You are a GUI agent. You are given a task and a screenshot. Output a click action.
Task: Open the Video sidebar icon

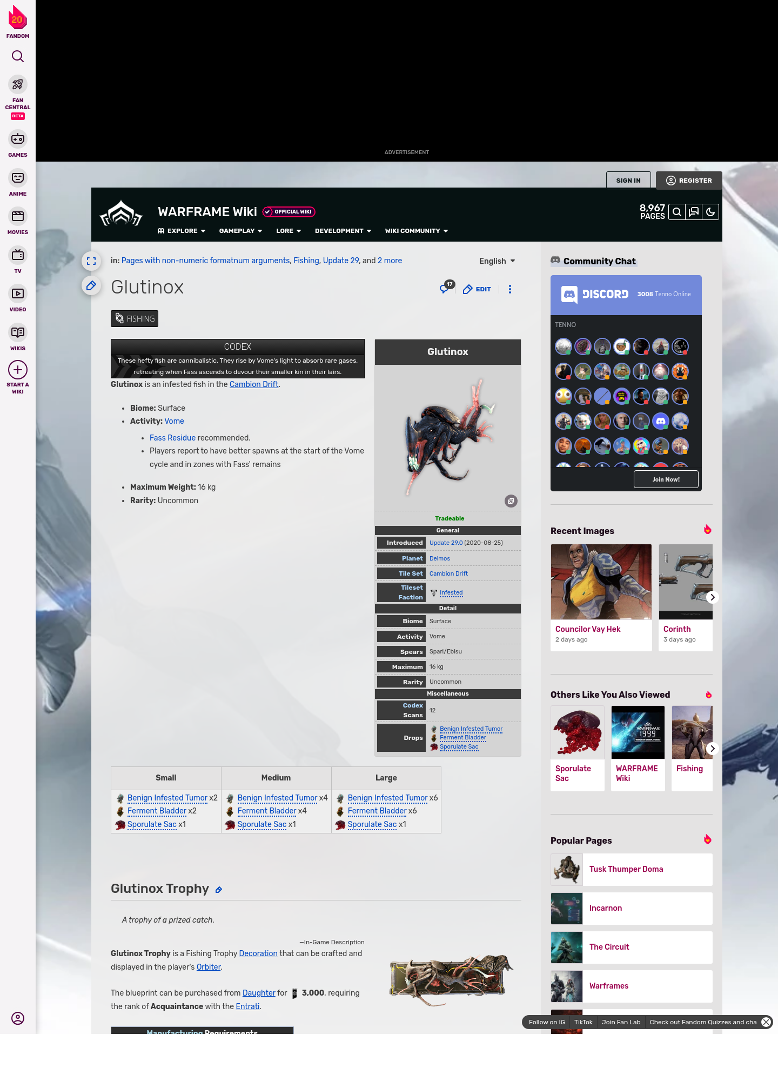[18, 293]
